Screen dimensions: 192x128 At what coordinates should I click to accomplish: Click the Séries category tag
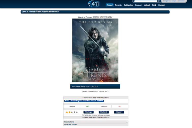click(x=67, y=101)
